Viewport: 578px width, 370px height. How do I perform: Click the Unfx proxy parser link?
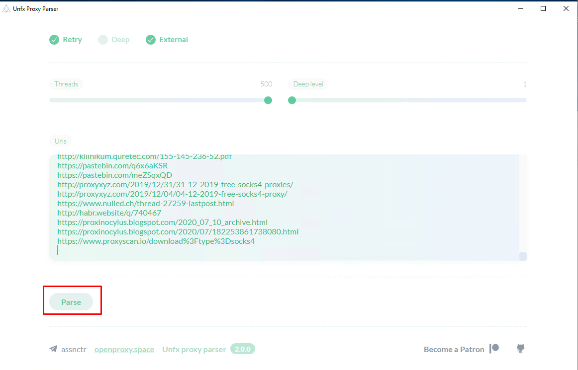194,349
